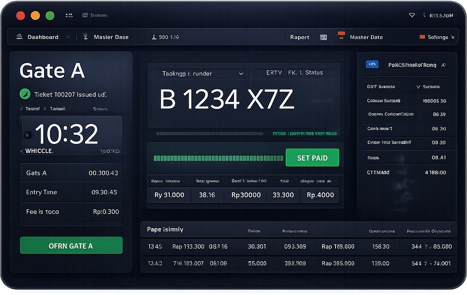Select the Master Base icon in the navbar
This screenshot has height=295, width=467.
[x=85, y=37]
